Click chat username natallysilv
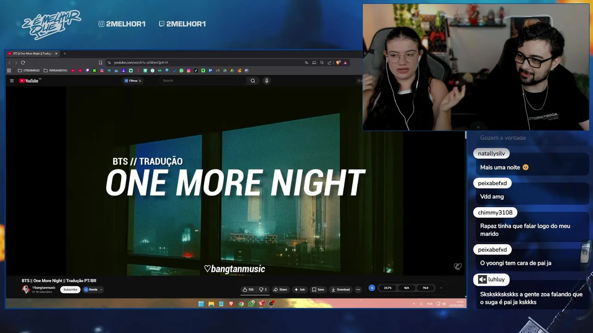Viewport: 593px width, 333px height. click(x=492, y=154)
